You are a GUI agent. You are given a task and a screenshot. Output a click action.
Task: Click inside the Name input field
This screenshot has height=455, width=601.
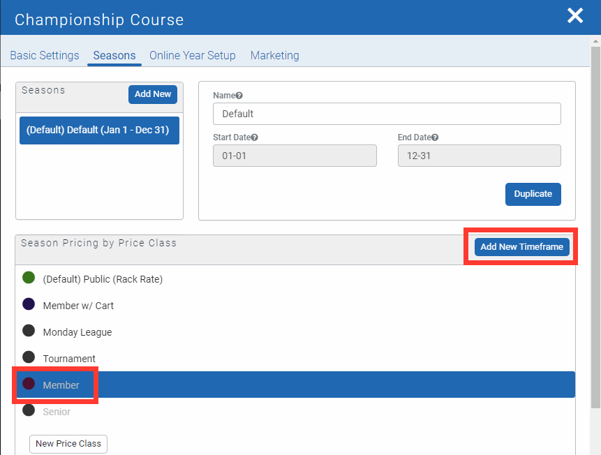coord(386,113)
